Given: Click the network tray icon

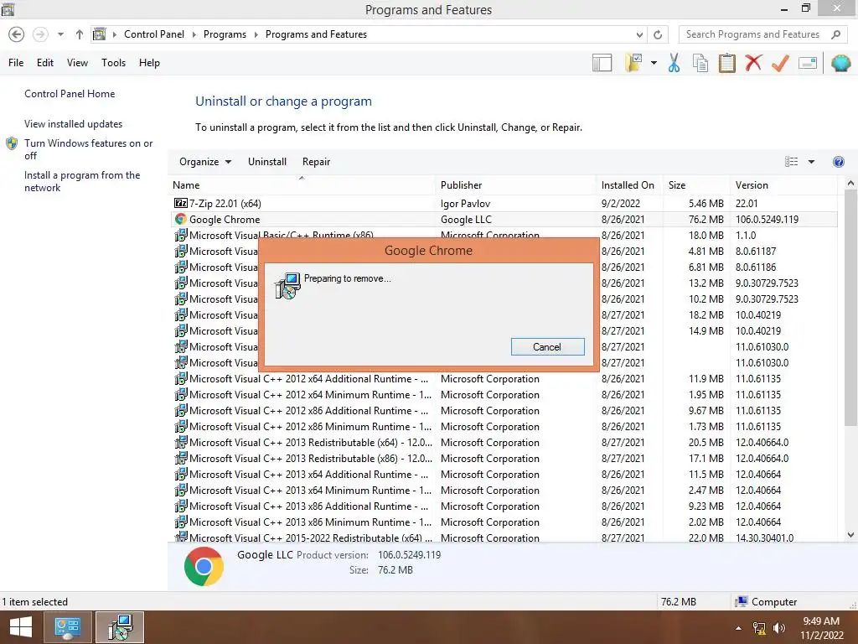Looking at the screenshot, I should [x=759, y=628].
